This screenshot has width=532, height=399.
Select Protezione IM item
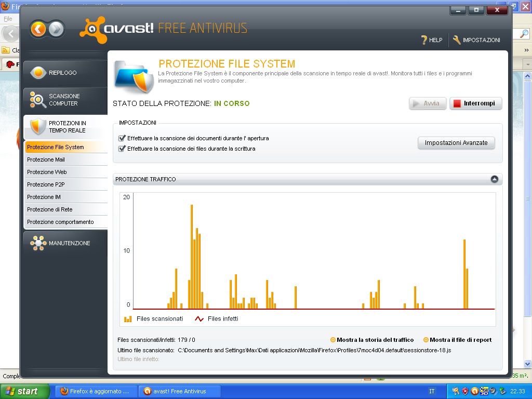click(66, 197)
